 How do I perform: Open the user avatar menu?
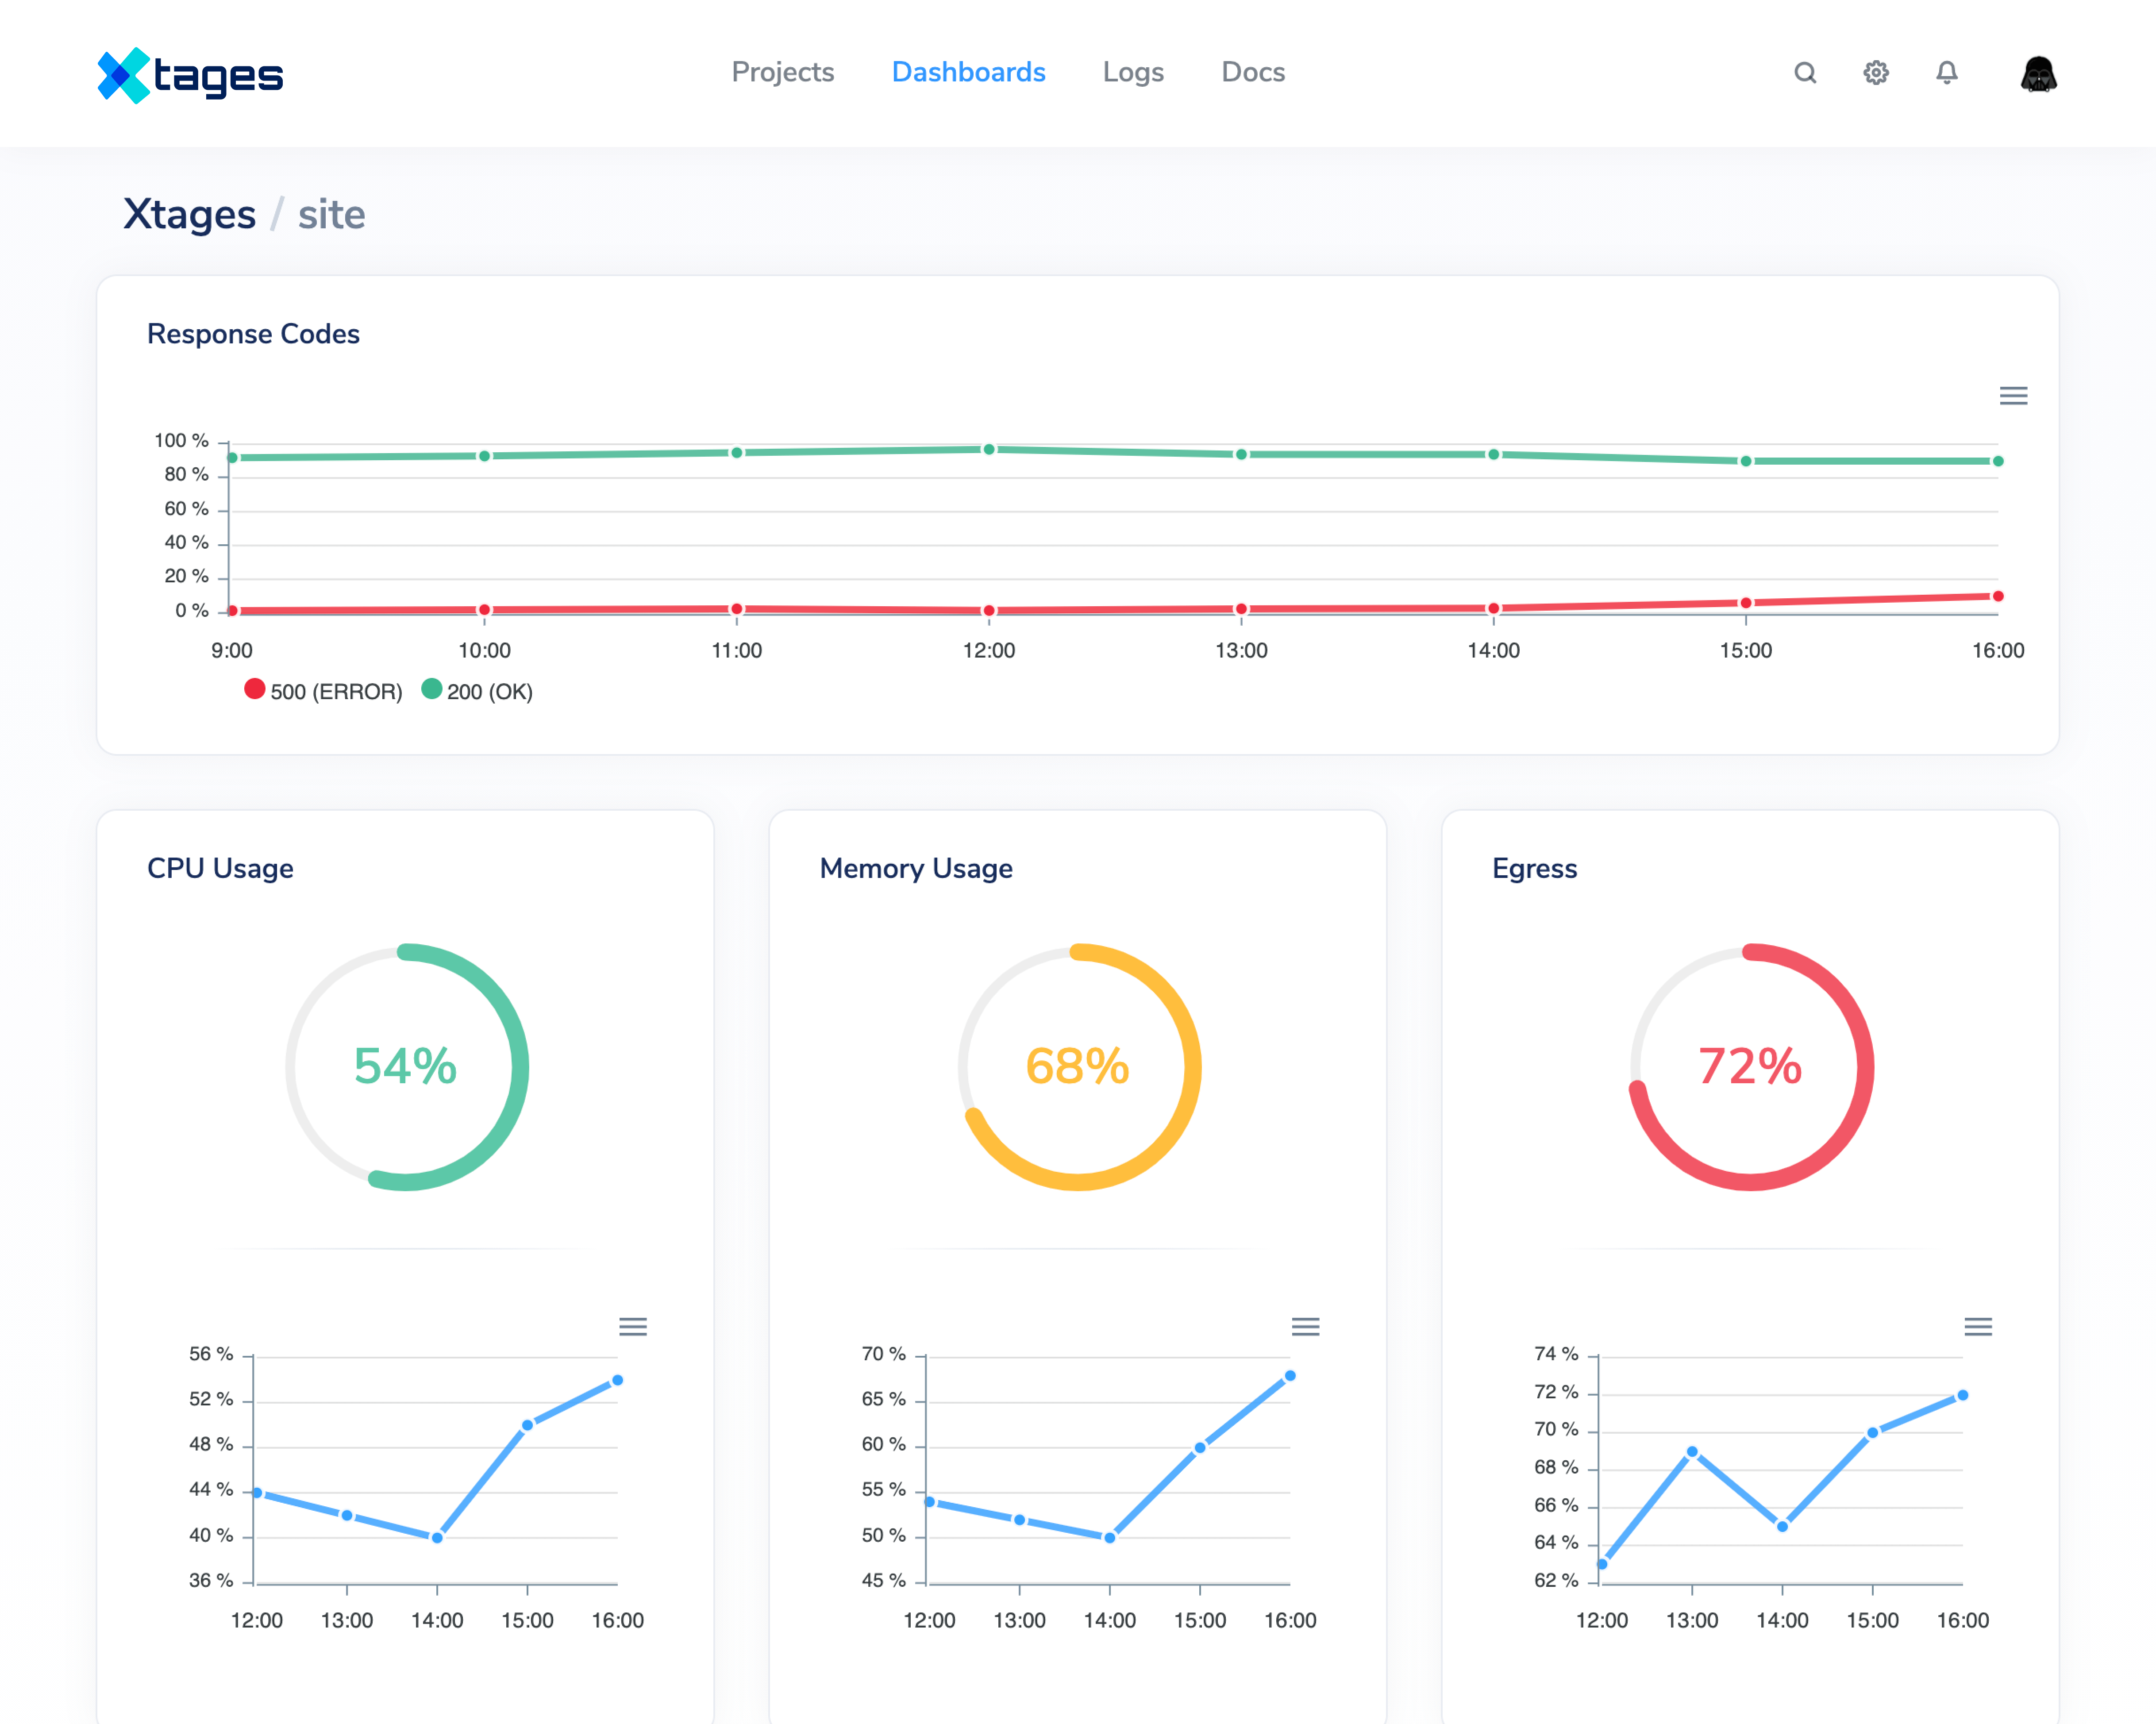pos(2038,74)
